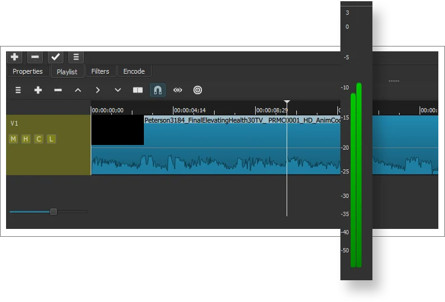Click the timeline ripple delete (minus) icon
Viewport: 445px width, 302px height.
tap(58, 90)
